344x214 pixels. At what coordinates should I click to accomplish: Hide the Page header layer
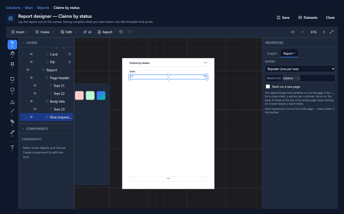tap(31, 78)
